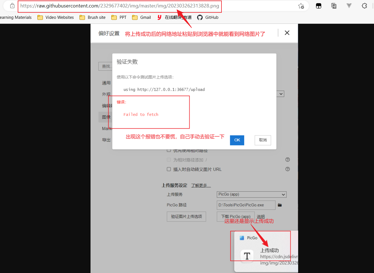Open the dropdown behind the dialog's right edge
Viewport: 374px width, 273px height.
[x=280, y=94]
